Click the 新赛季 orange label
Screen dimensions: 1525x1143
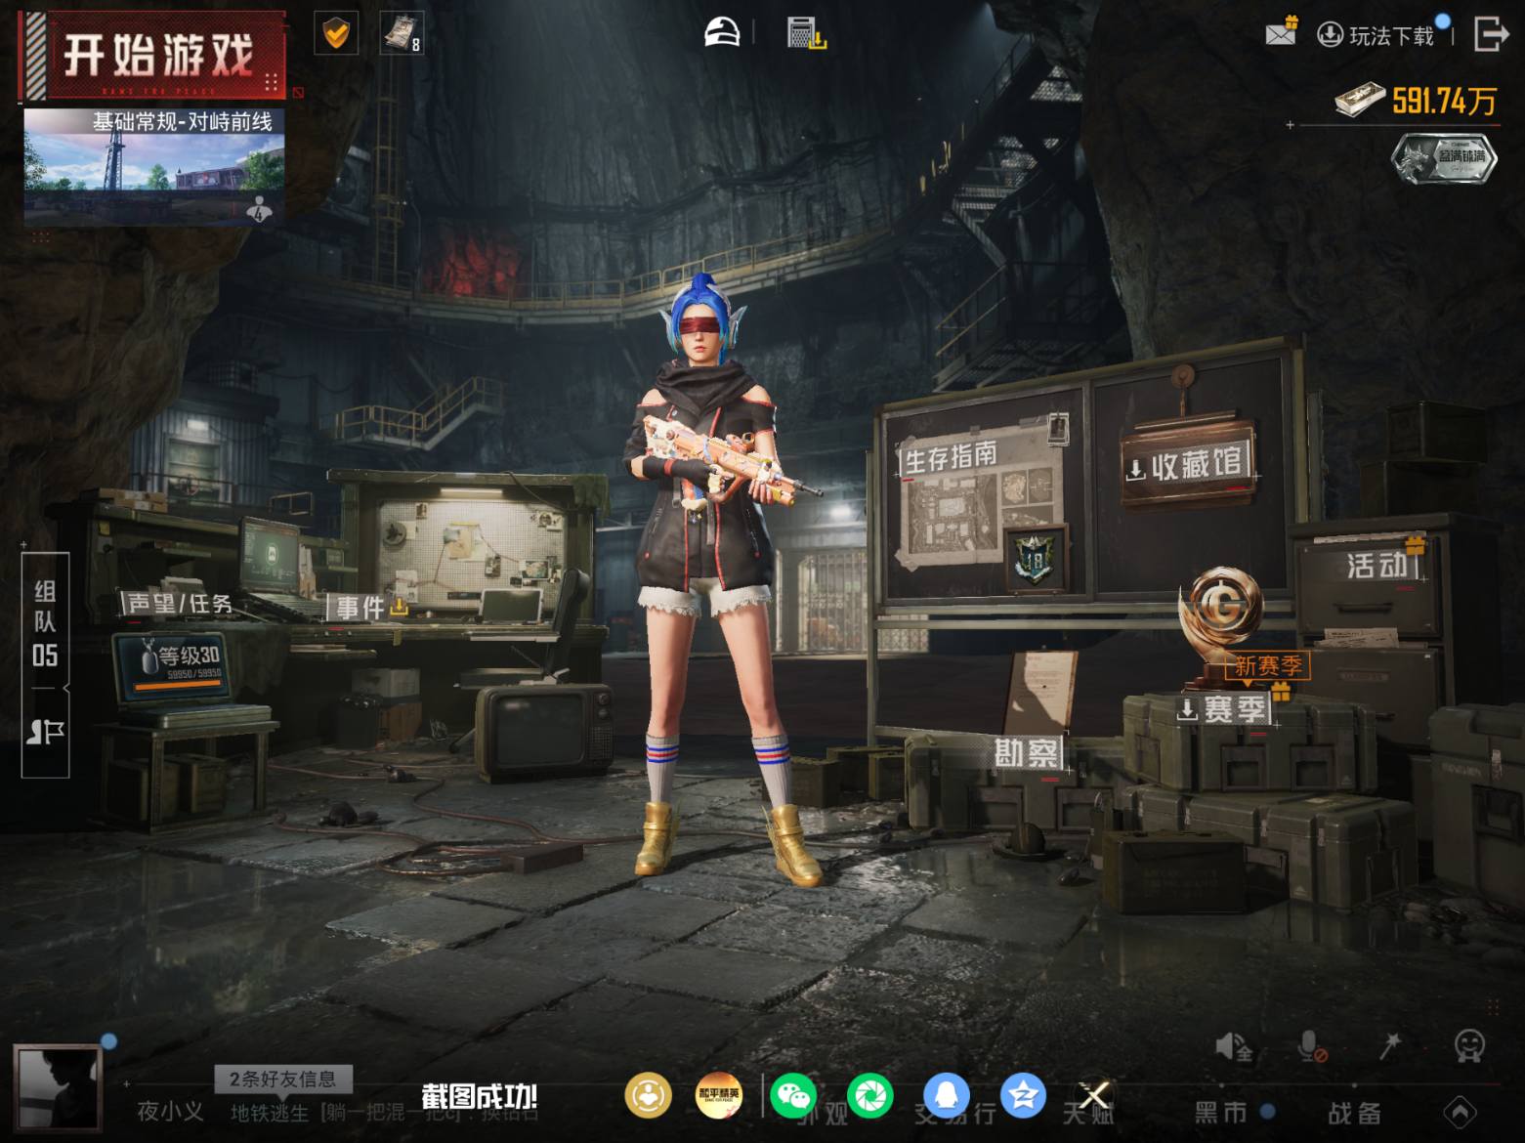(1267, 666)
